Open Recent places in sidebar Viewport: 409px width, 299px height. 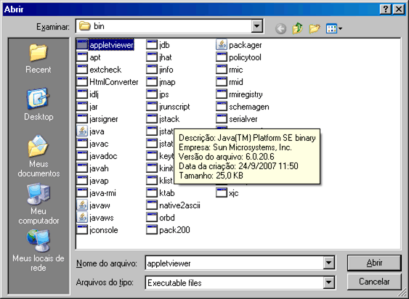(39, 59)
